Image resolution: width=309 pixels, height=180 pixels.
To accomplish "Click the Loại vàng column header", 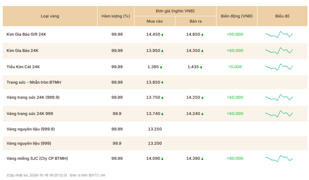I will coord(50,16).
